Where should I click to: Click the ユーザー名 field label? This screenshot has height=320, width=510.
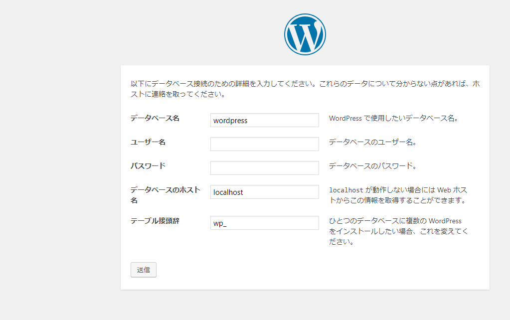coord(148,142)
